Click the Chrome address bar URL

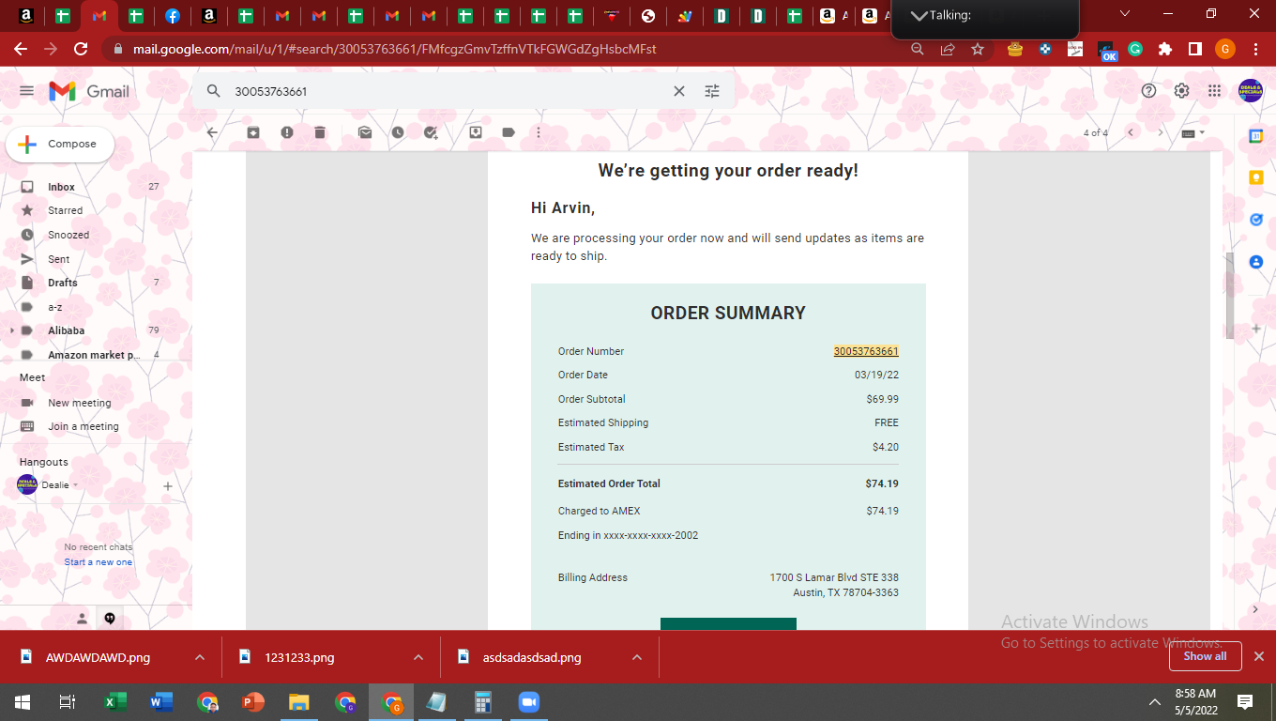point(394,49)
